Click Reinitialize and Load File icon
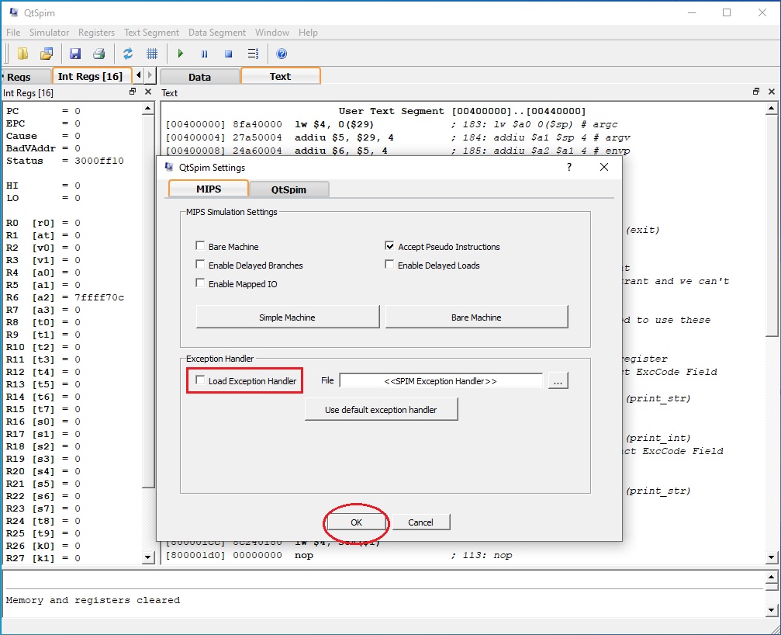 pyautogui.click(x=47, y=54)
